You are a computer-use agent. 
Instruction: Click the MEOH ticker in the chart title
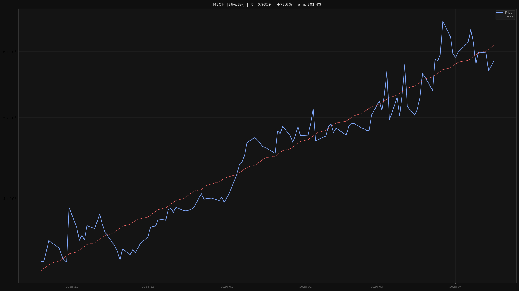[x=219, y=5]
